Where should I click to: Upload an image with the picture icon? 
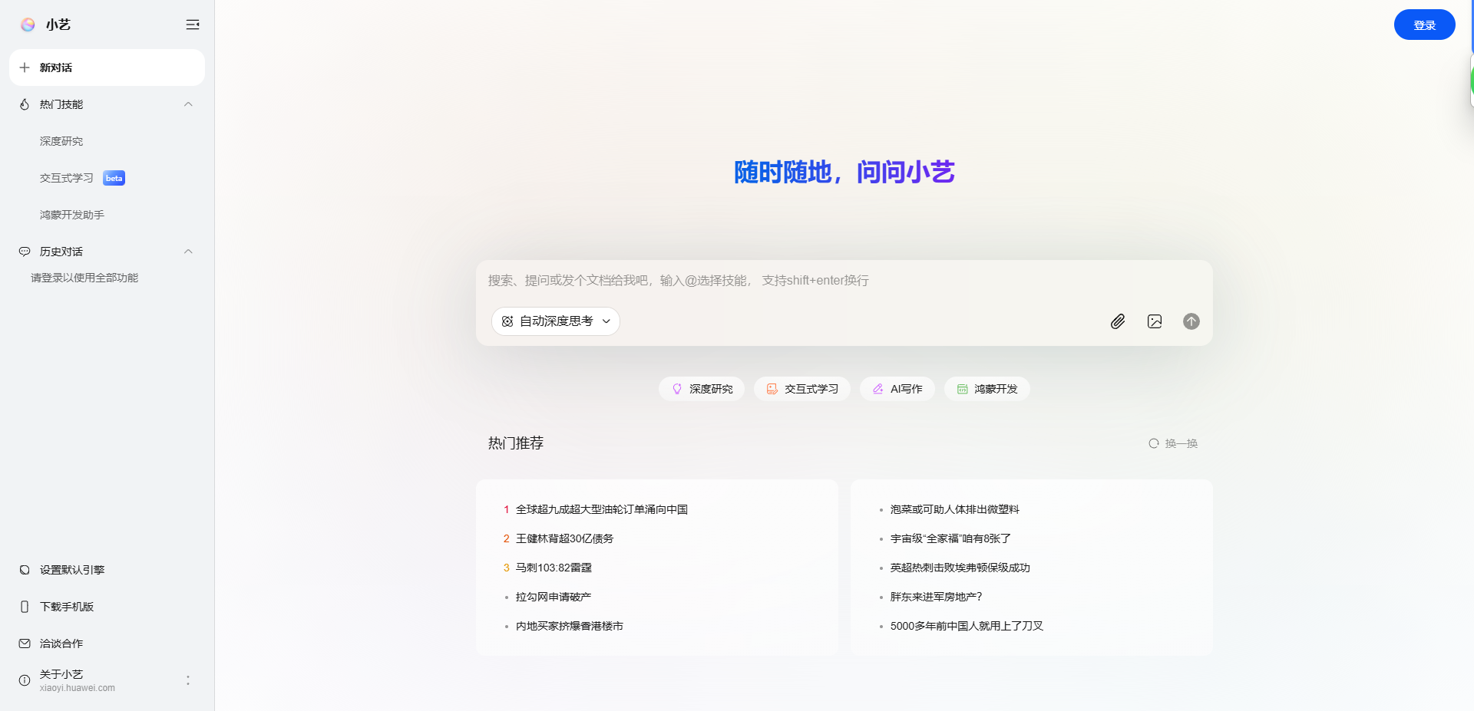click(1155, 321)
